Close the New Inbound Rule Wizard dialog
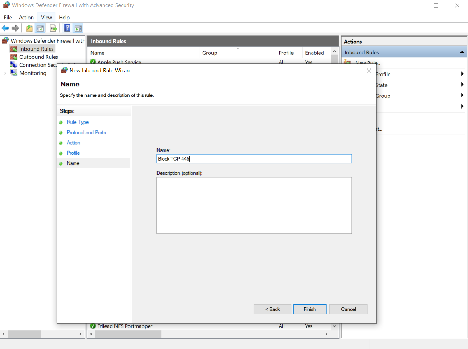The height and width of the screenshot is (349, 468). (369, 71)
